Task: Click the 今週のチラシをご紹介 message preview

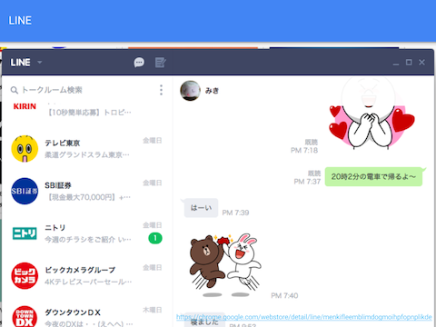Action: click(x=88, y=240)
